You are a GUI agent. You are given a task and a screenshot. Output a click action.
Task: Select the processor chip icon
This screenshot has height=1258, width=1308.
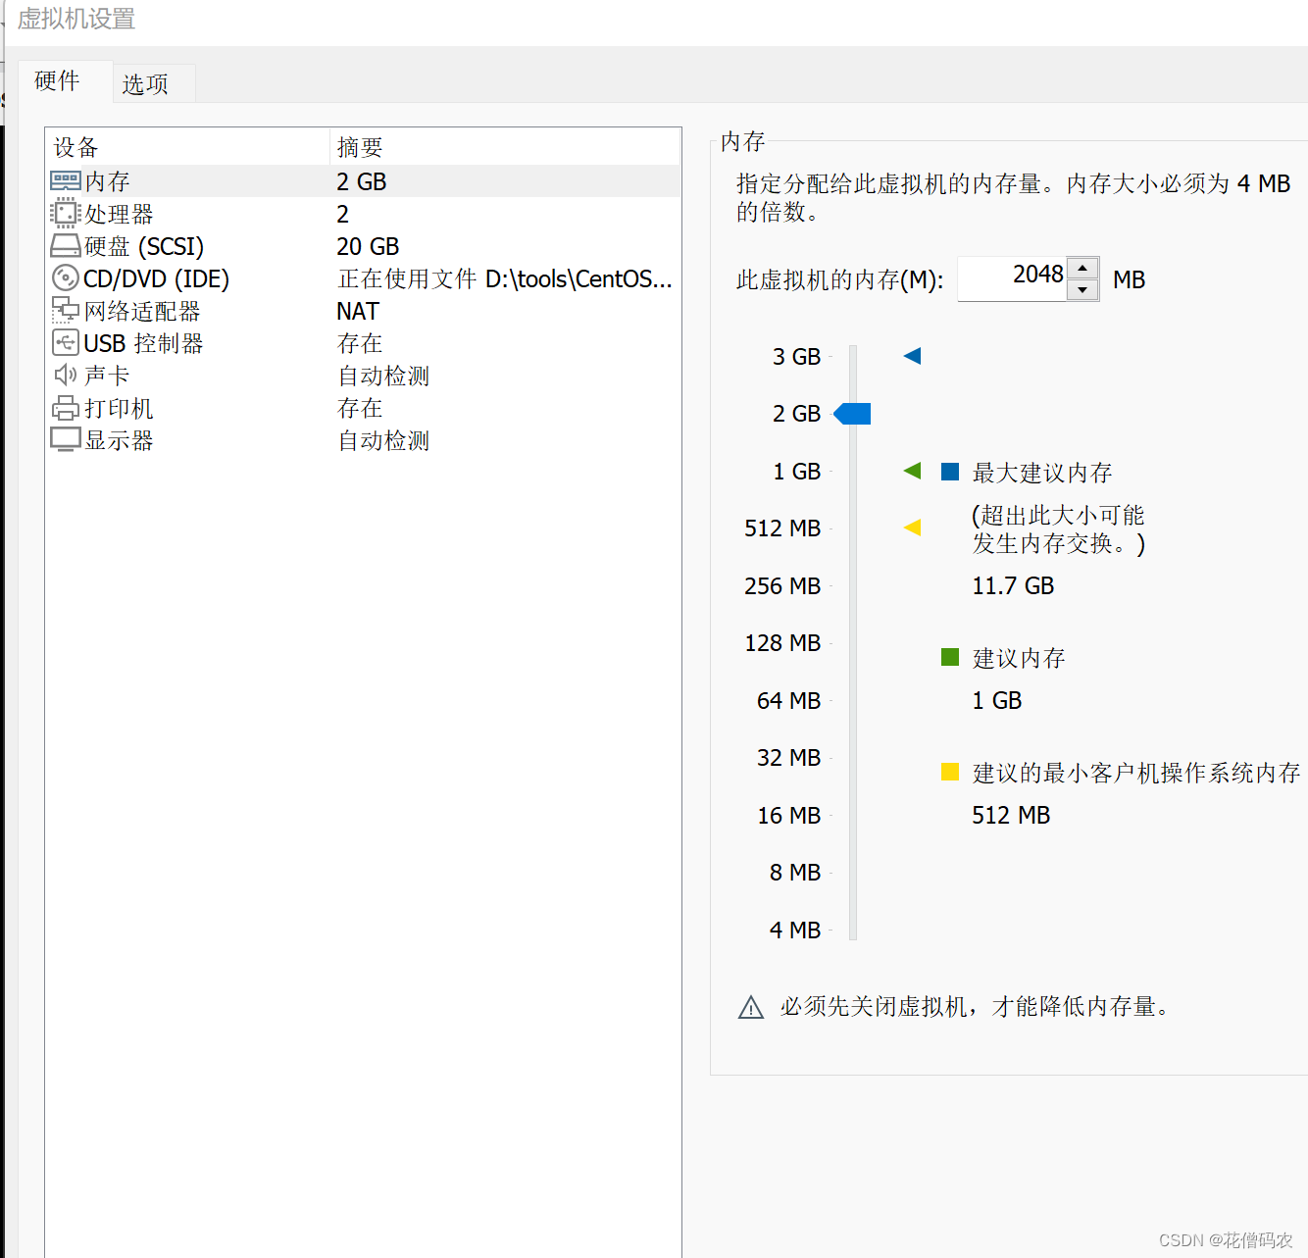(66, 214)
